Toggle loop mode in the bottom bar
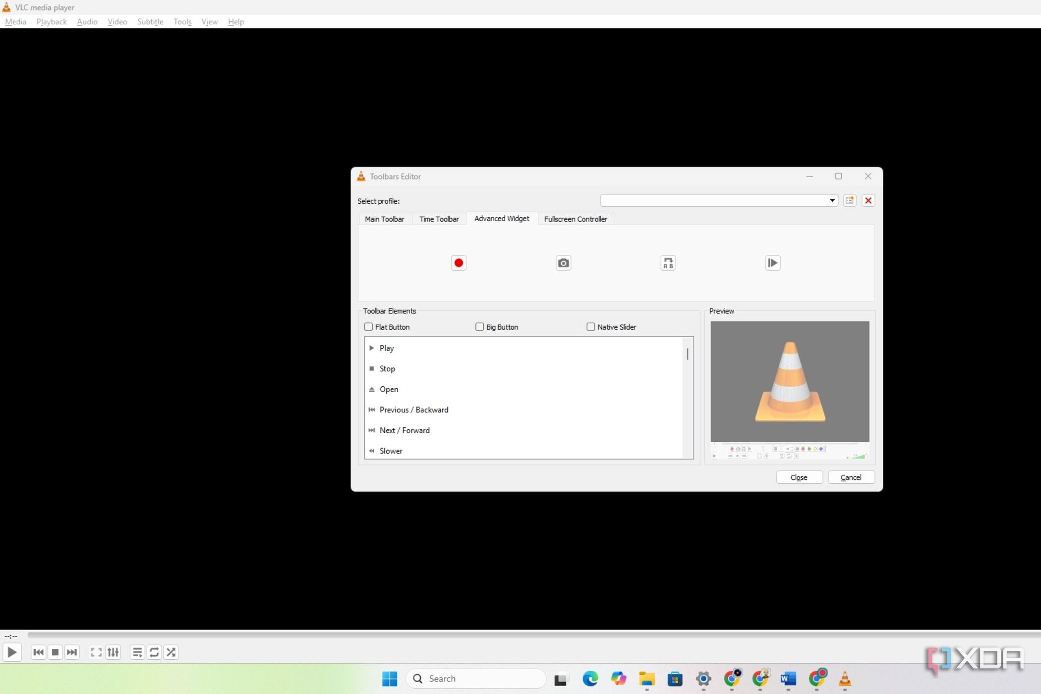 coord(154,652)
